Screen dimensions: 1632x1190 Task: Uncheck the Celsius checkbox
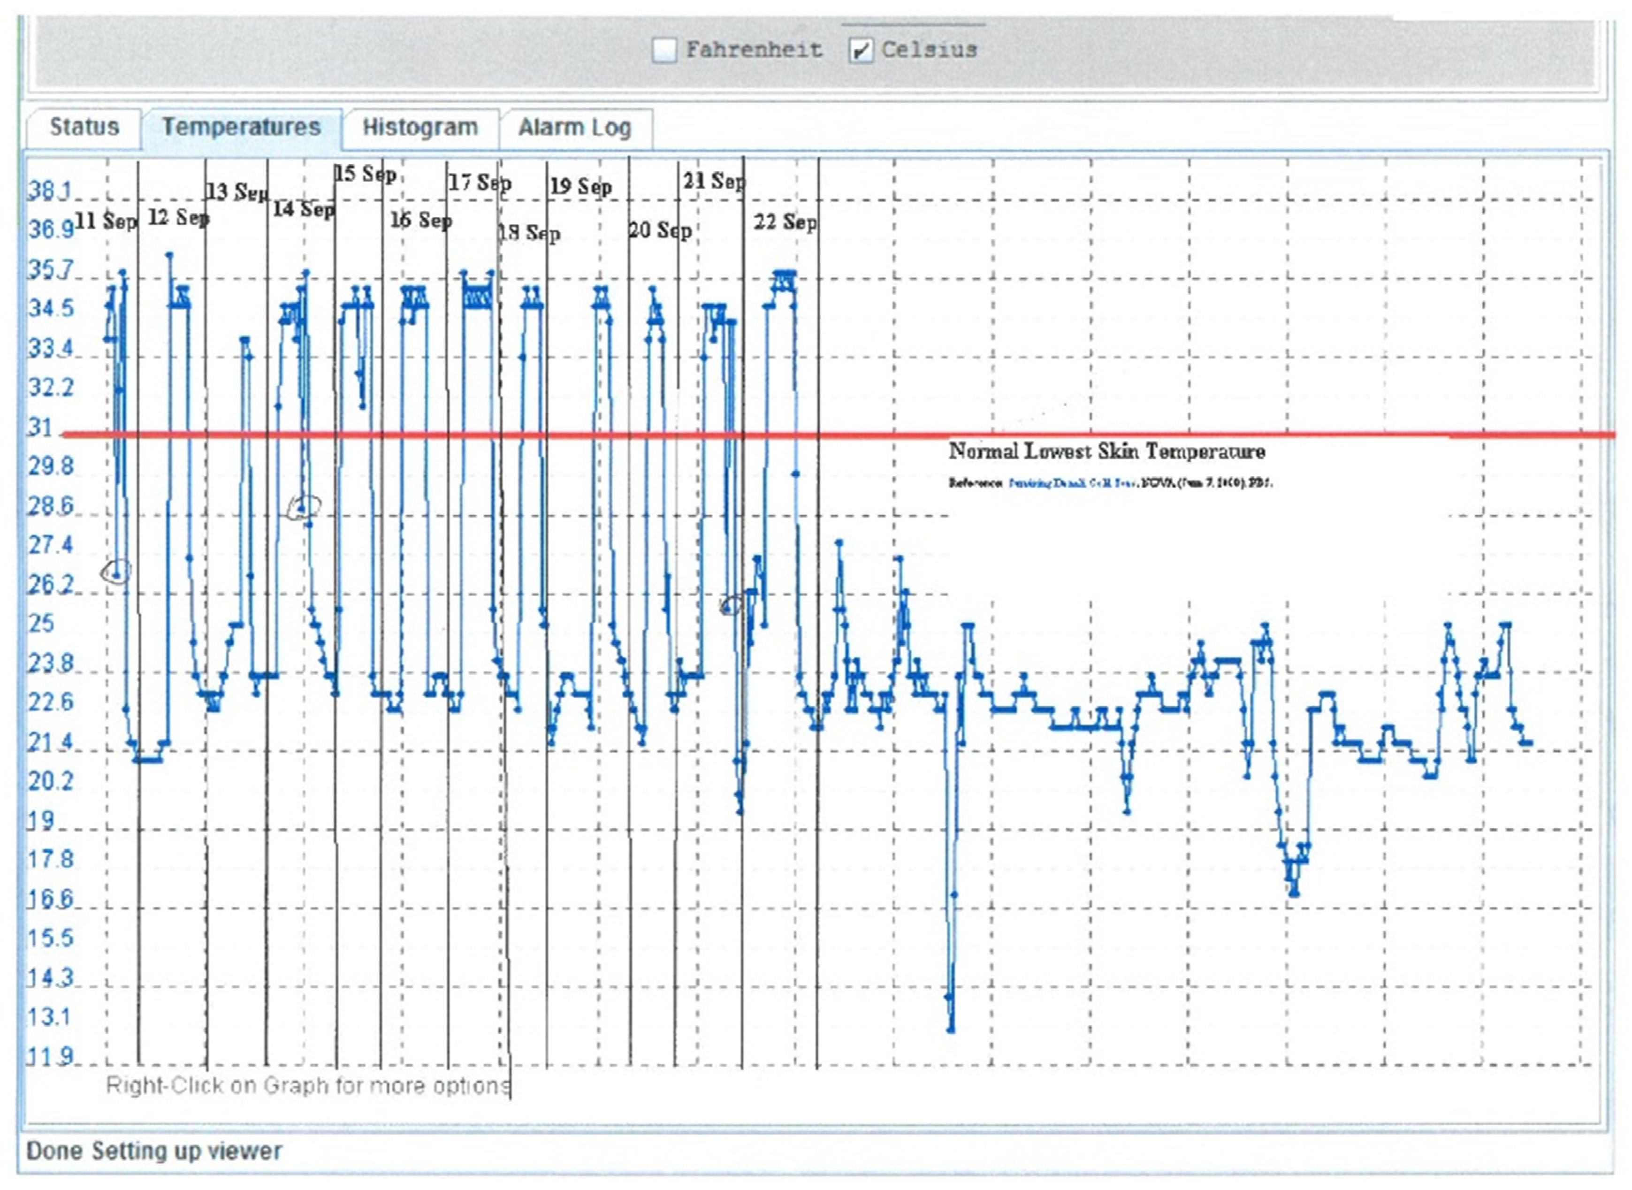click(861, 50)
